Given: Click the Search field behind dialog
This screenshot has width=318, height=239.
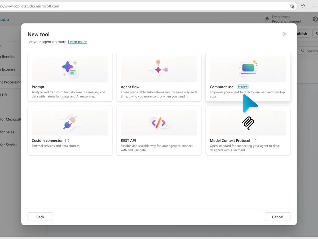Looking at the screenshot, I should (x=308, y=51).
